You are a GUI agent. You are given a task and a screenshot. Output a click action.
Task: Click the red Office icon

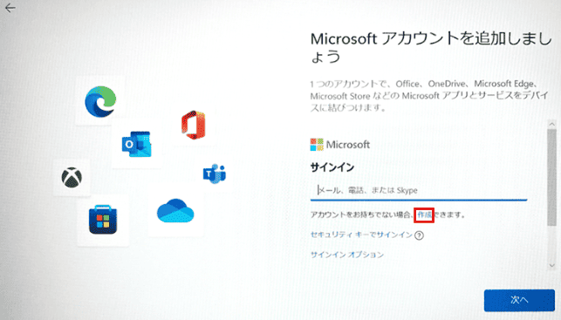pyautogui.click(x=193, y=125)
